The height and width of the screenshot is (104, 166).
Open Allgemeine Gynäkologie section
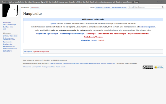click(x=47, y=34)
